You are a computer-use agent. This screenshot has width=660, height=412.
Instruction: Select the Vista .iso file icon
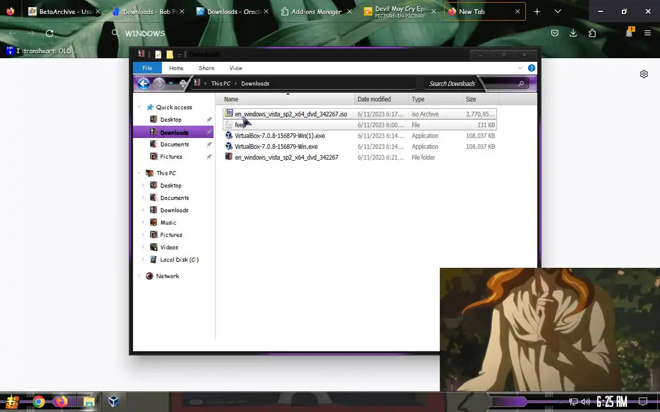pos(229,114)
